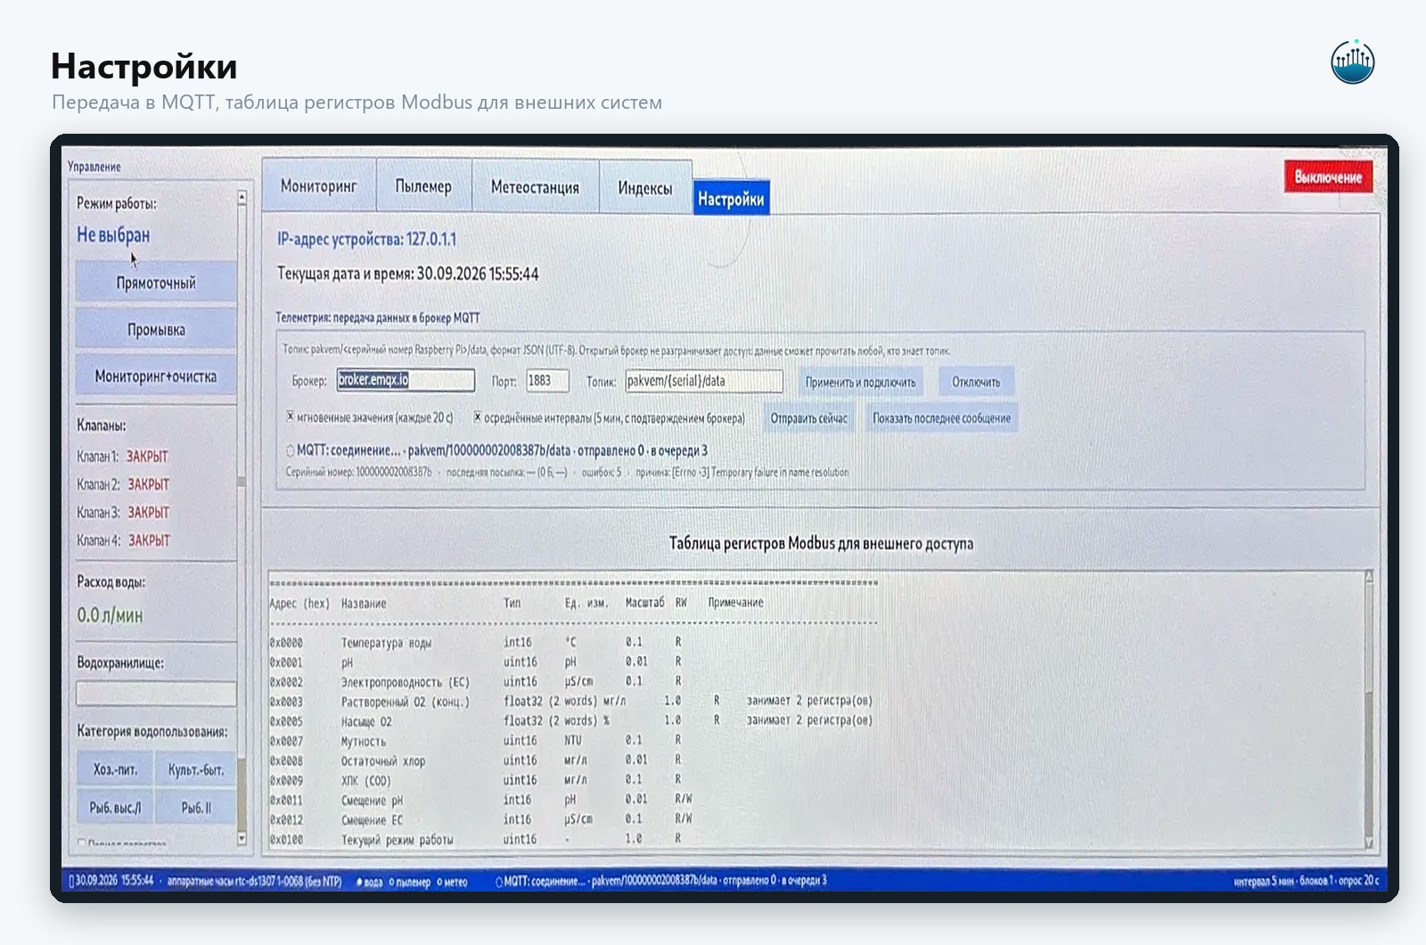Choose Рыб. выс./I water category
1426x945 pixels.
point(116,808)
